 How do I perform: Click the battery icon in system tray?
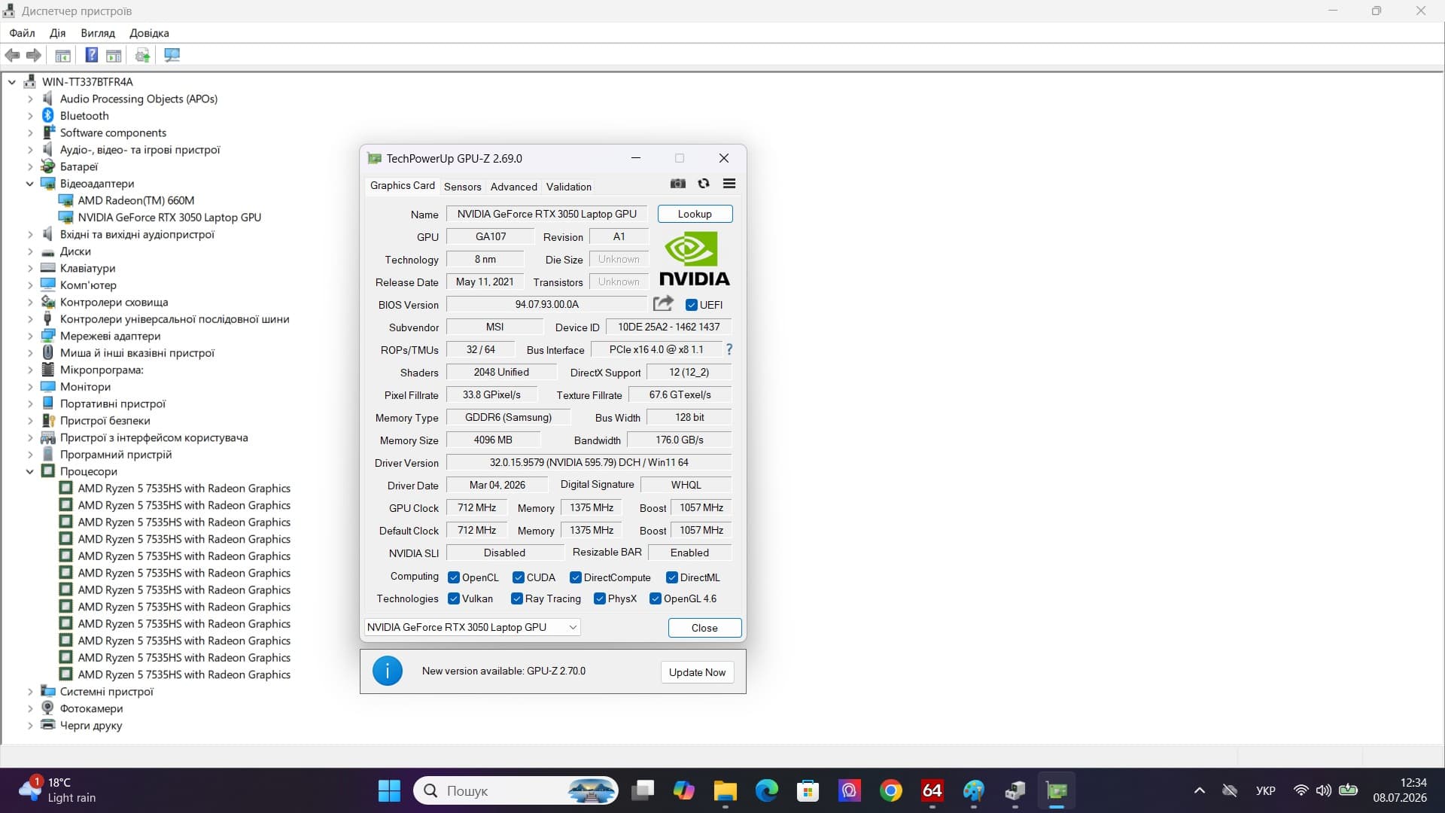(x=1348, y=790)
